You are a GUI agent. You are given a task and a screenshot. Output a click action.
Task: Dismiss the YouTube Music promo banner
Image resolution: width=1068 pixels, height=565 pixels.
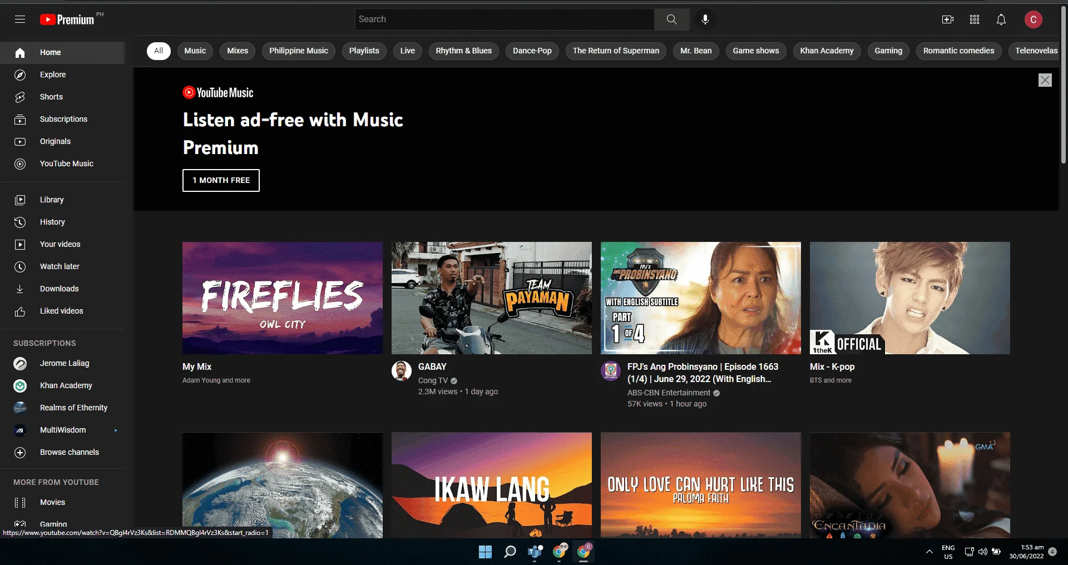[1045, 80]
